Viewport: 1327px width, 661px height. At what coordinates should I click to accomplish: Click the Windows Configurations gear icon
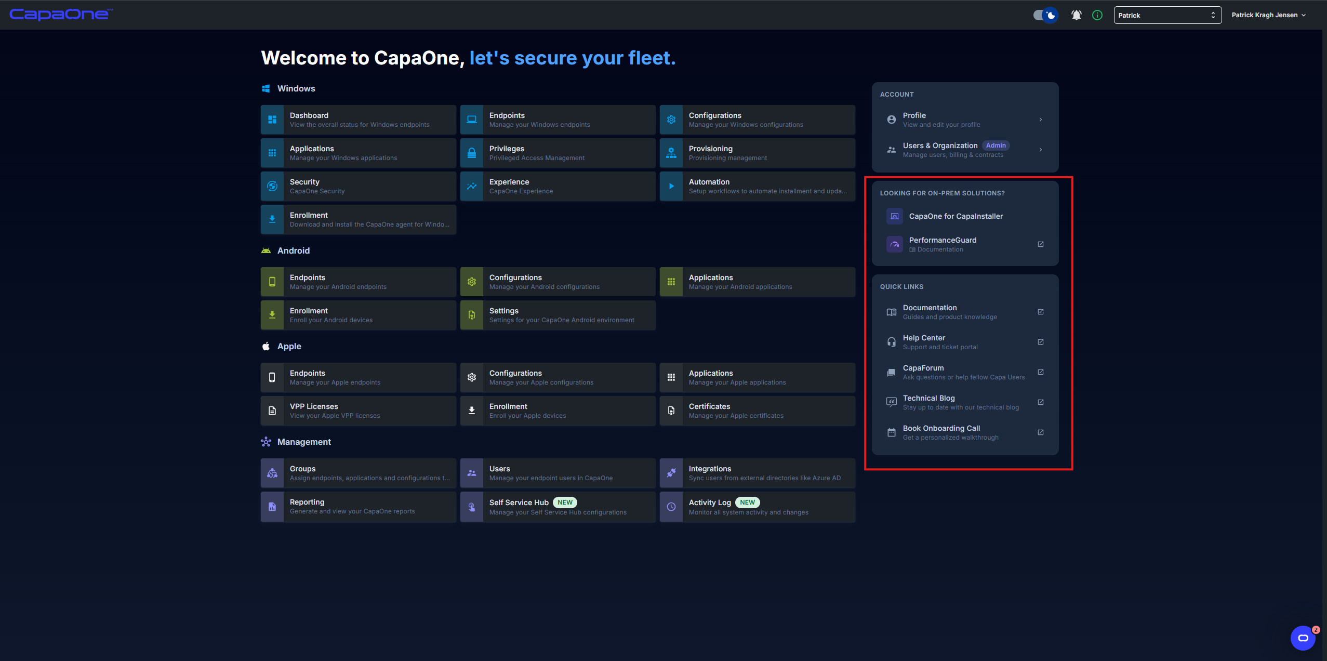[671, 120]
